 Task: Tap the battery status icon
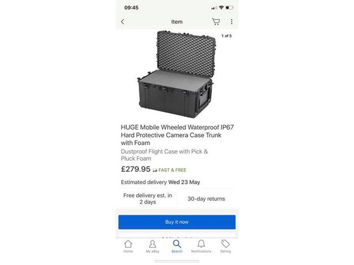(x=229, y=8)
